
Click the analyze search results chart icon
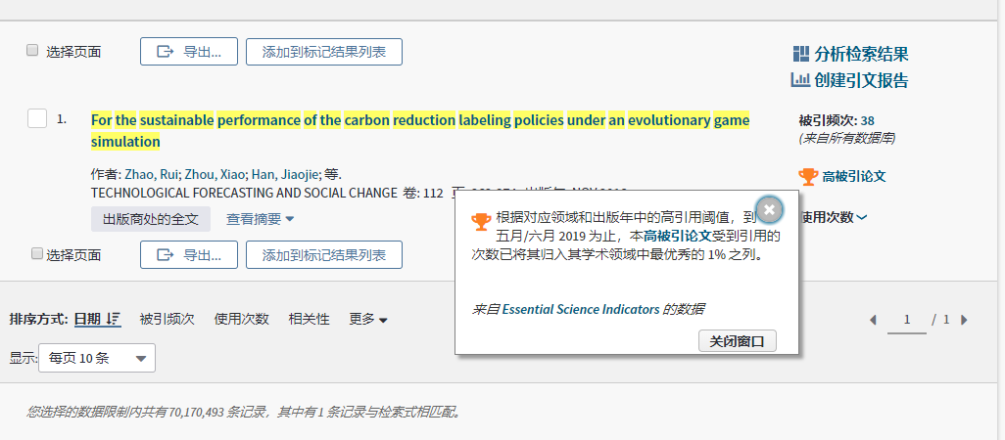800,54
